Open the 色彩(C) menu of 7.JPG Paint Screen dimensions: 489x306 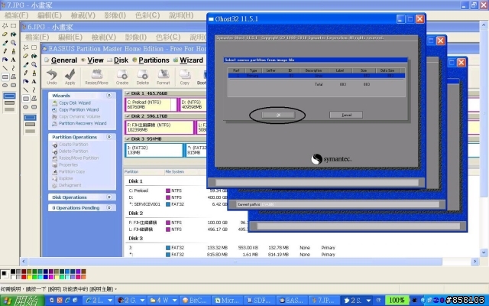coord(147,15)
